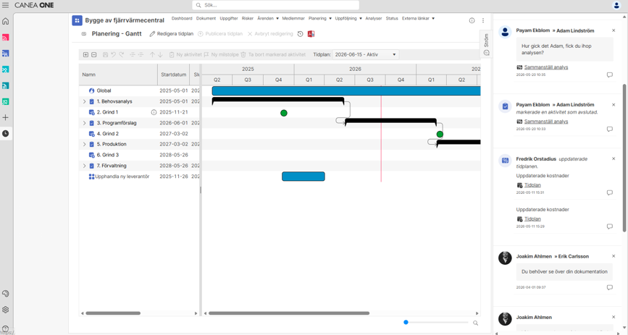Expand the 1. Behovsanalys row

point(84,102)
